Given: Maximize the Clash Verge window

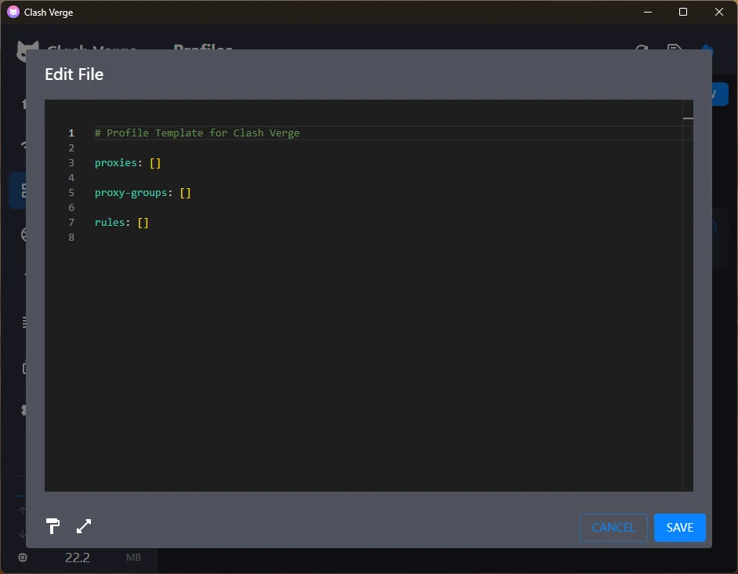Looking at the screenshot, I should pos(682,12).
